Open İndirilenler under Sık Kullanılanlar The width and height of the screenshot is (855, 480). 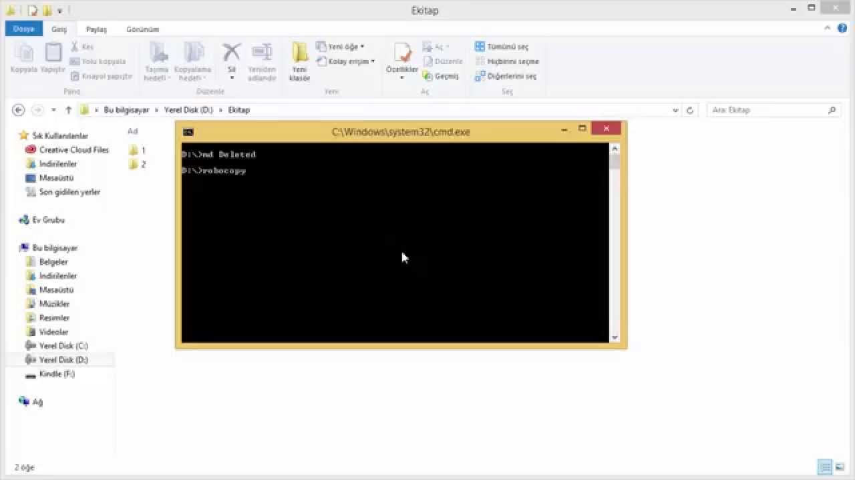tap(51, 164)
